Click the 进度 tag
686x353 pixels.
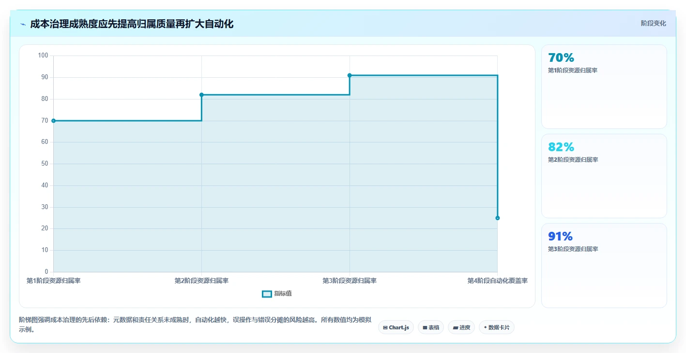461,327
